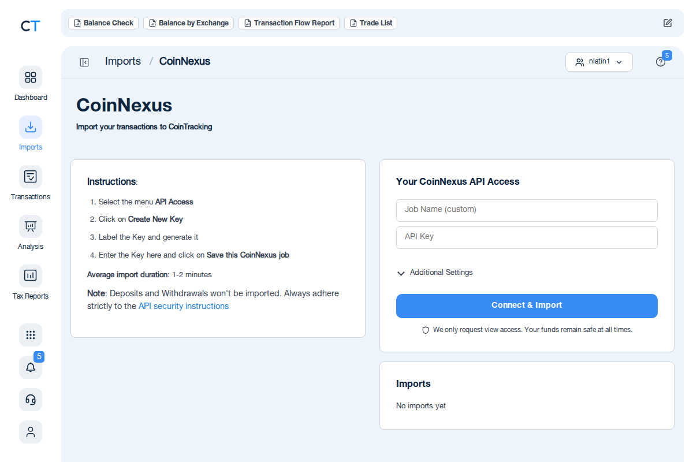Open the Balance Check shortcut
This screenshot has height=462, width=693.
pos(103,23)
